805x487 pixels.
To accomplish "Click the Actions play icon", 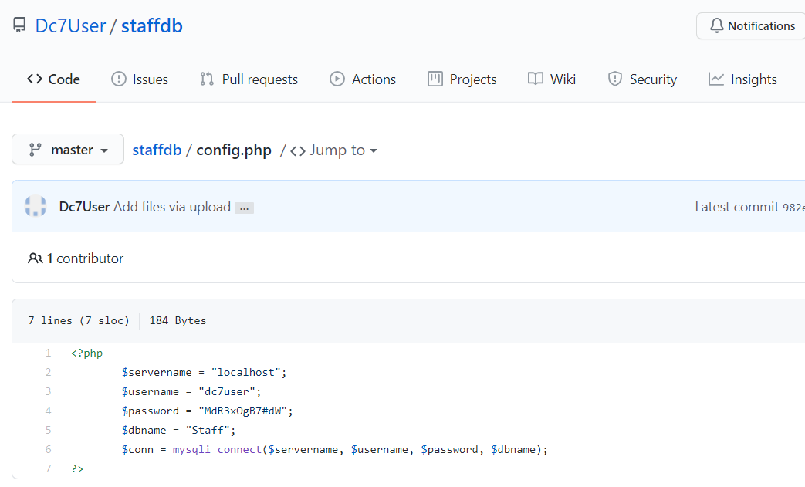I will [337, 79].
